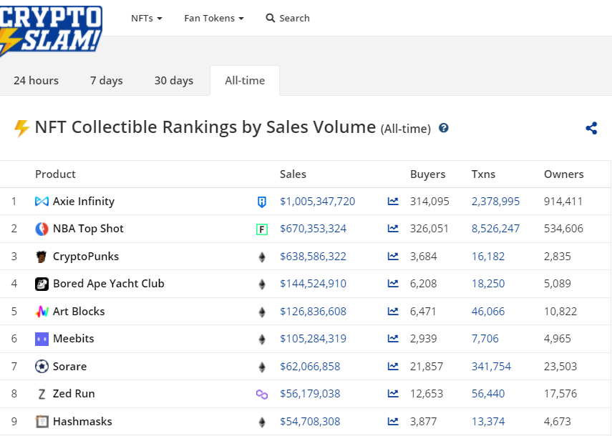The image size is (612, 436).
Task: Switch to the 7 days tab
Action: coord(106,80)
